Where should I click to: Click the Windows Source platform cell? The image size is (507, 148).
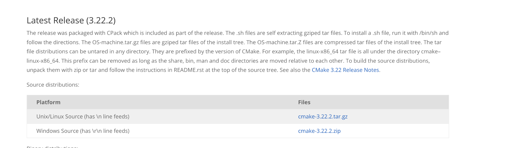coord(83,131)
